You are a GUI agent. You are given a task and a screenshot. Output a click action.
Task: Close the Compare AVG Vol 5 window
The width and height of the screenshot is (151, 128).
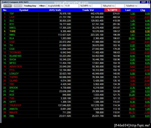[149, 2]
